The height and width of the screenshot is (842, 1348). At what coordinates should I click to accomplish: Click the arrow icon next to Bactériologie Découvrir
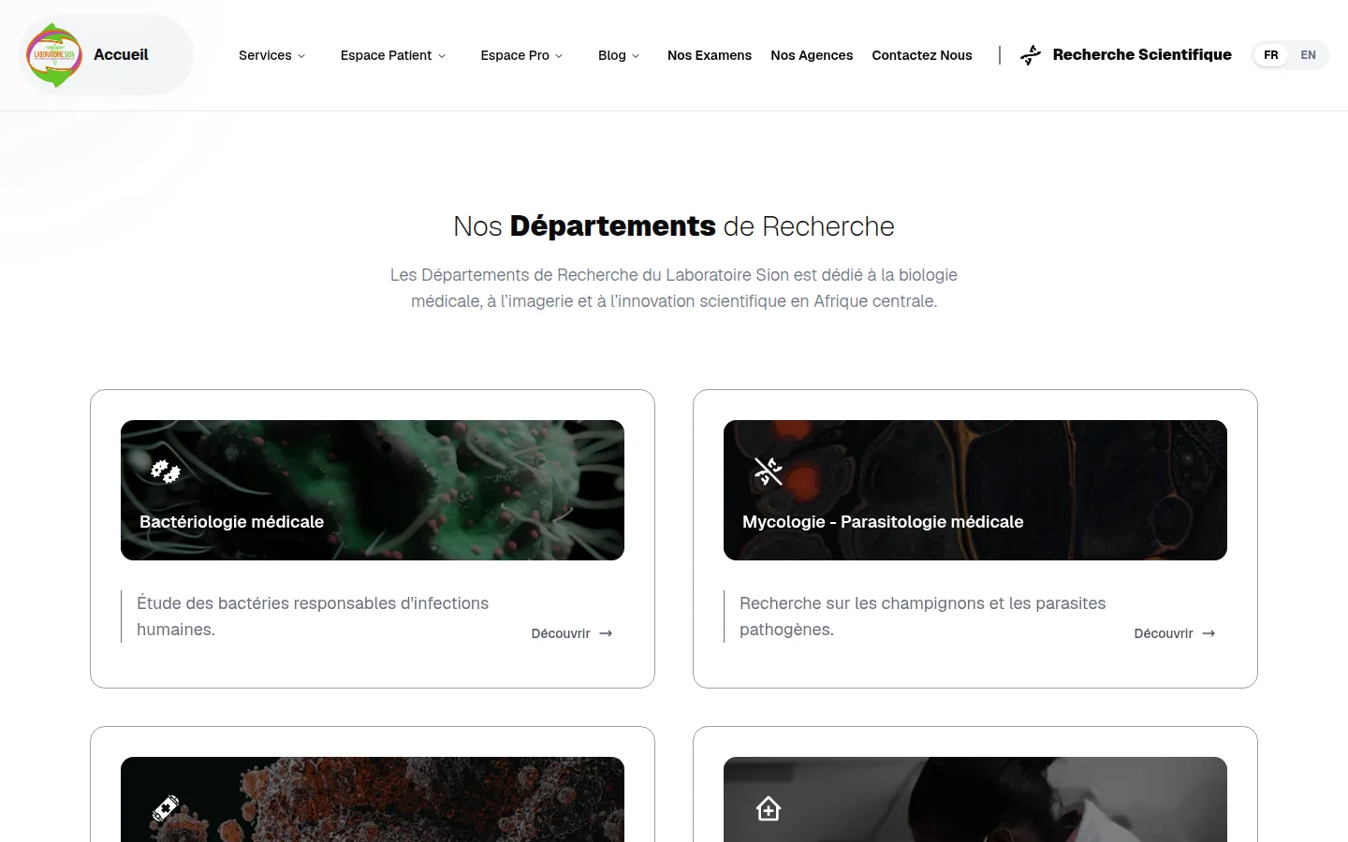[x=606, y=633]
